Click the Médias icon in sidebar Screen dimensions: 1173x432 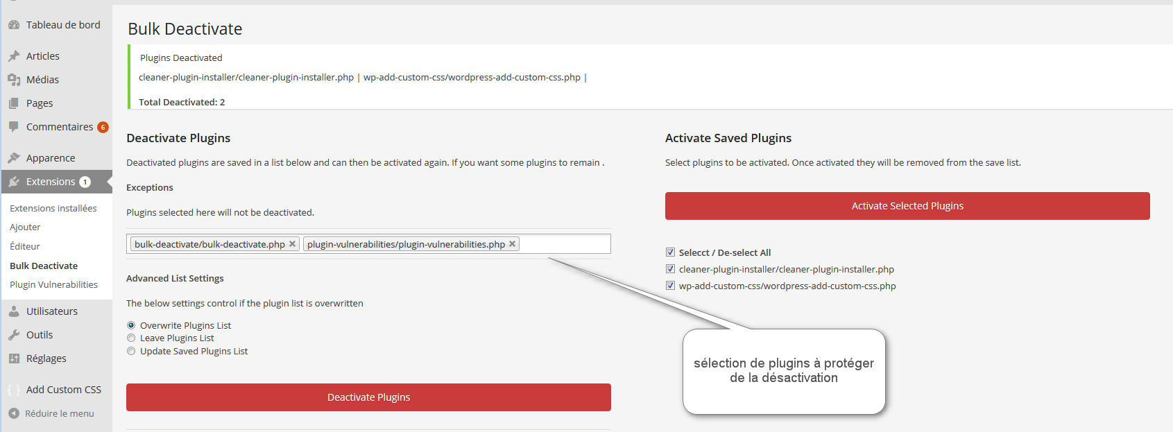coord(14,80)
